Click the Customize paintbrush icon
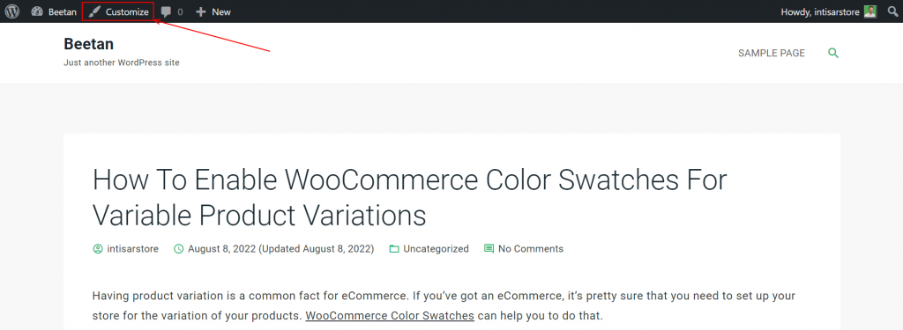 point(94,11)
